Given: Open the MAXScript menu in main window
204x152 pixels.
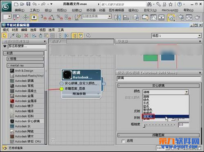Looking at the screenshot, I should (x=170, y=10).
